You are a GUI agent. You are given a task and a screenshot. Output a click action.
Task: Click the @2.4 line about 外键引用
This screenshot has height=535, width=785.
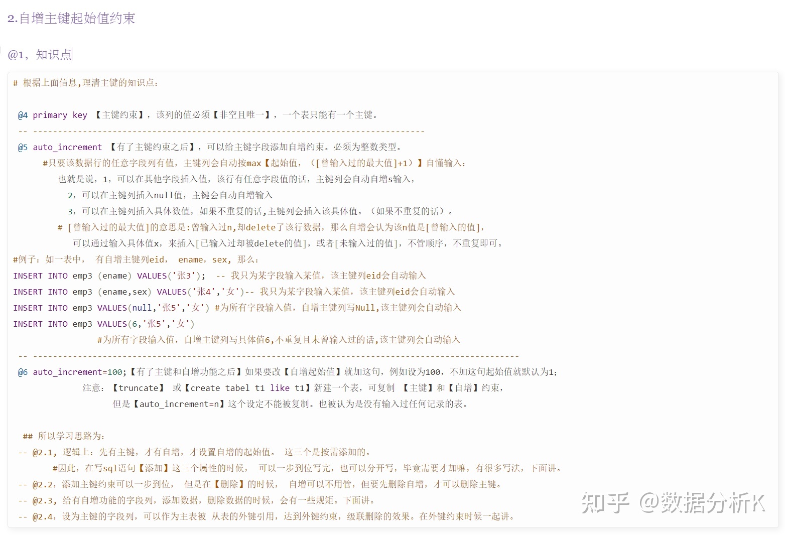(x=266, y=516)
